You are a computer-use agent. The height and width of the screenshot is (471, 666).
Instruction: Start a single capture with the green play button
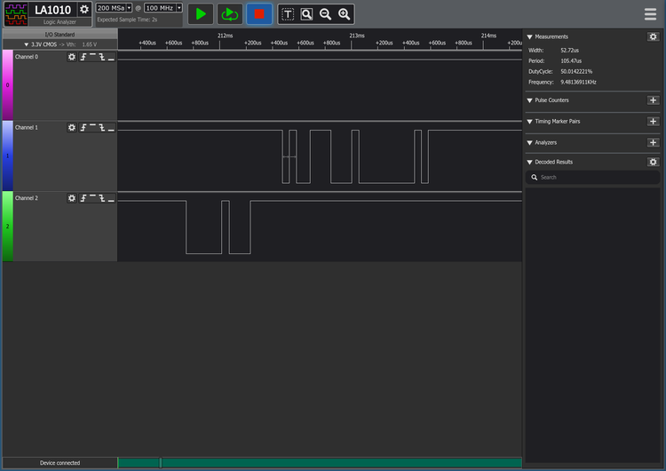point(201,14)
